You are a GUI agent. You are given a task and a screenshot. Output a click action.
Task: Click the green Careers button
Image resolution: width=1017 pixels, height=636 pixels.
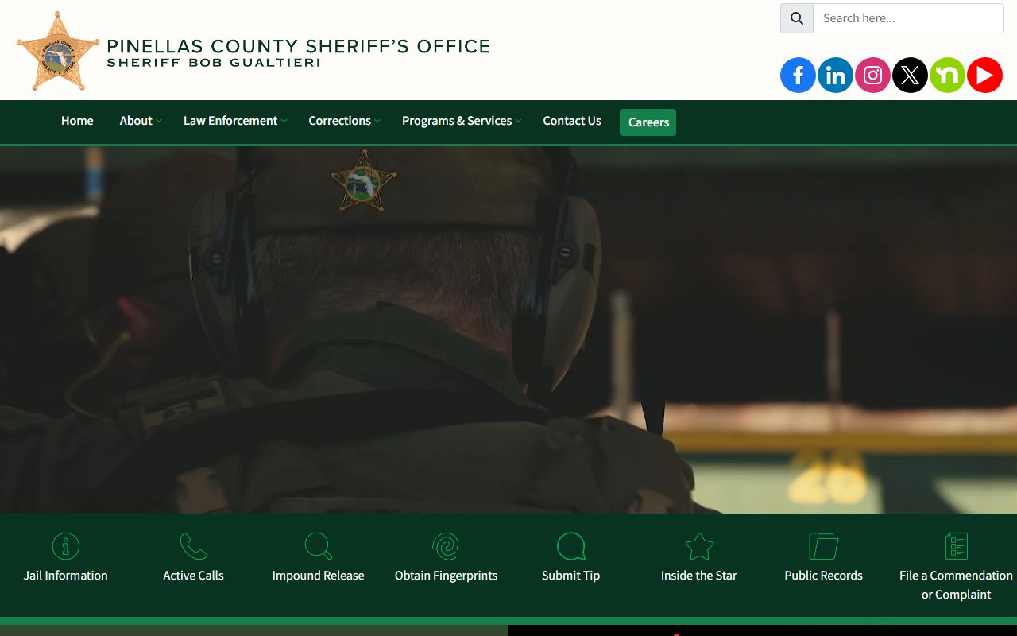pyautogui.click(x=648, y=122)
